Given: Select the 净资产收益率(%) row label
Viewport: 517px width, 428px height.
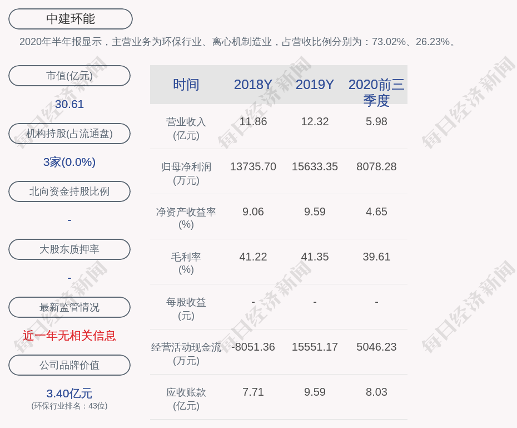Looking at the screenshot, I should [186, 217].
